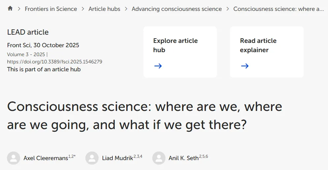The height and width of the screenshot is (170, 328).
Task: Click the article title heading
Action: (x=144, y=116)
